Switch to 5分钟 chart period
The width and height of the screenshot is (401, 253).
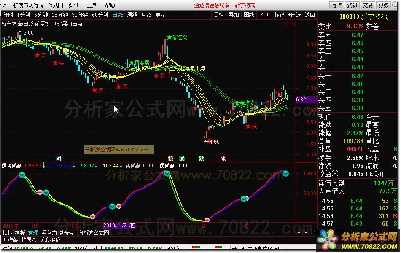pyautogui.click(x=41, y=15)
